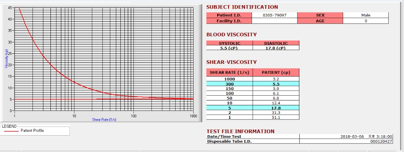Click the SYSTOLIC column header
Screen dimensions: 404x152
(229, 43)
